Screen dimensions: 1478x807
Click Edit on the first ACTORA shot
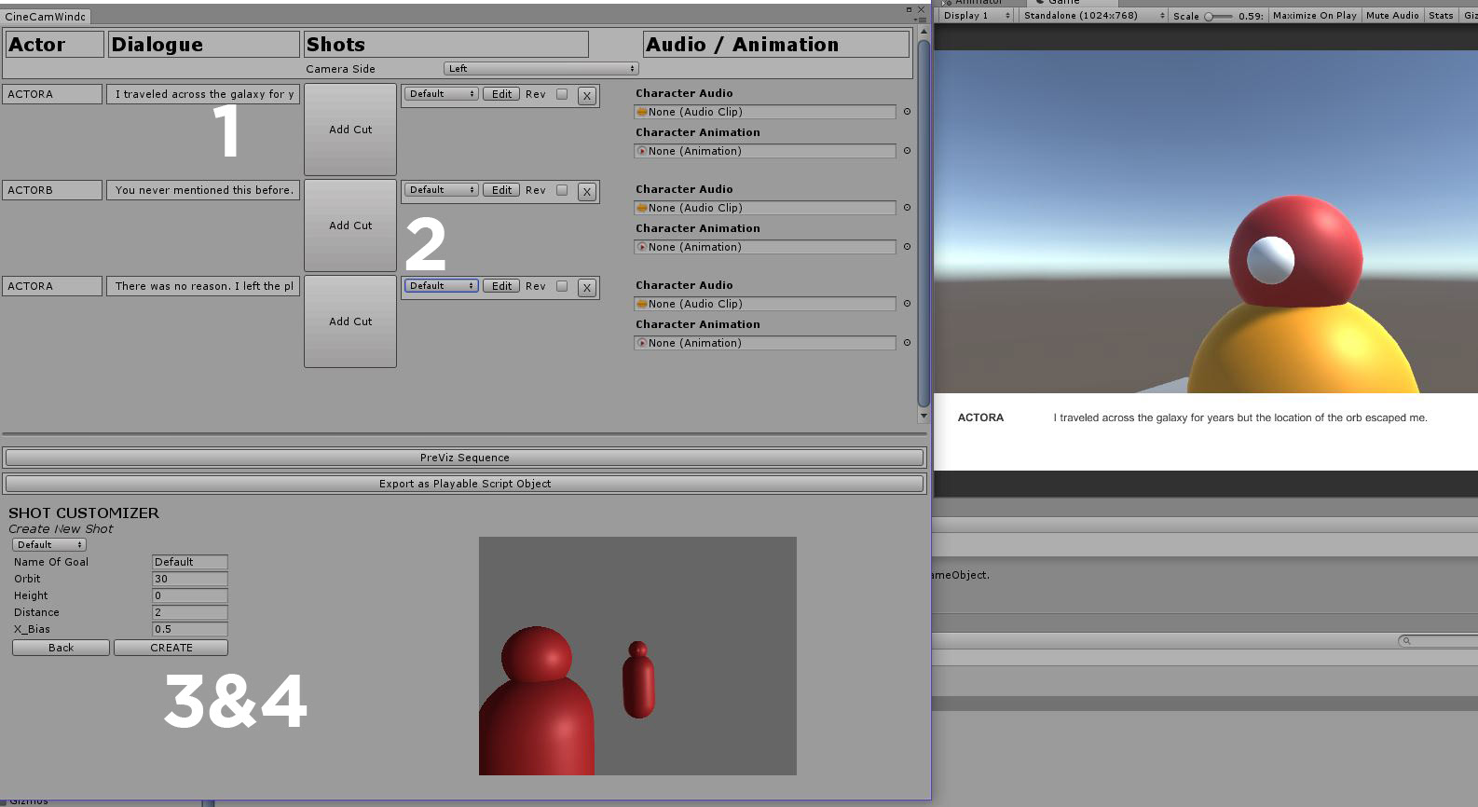click(x=501, y=94)
